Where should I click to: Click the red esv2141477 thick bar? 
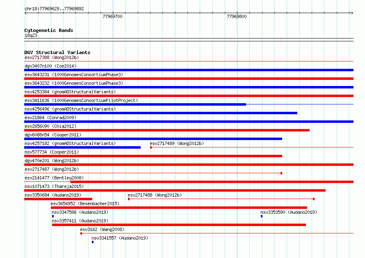[212, 182]
